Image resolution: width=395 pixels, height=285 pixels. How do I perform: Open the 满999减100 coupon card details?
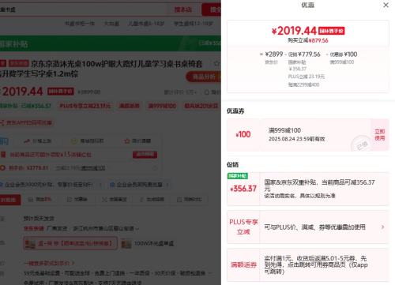click(308, 135)
